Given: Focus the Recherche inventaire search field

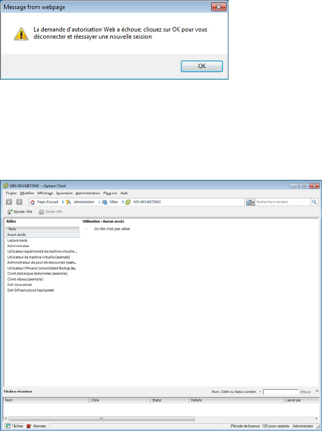Looking at the screenshot, I should pos(283,202).
